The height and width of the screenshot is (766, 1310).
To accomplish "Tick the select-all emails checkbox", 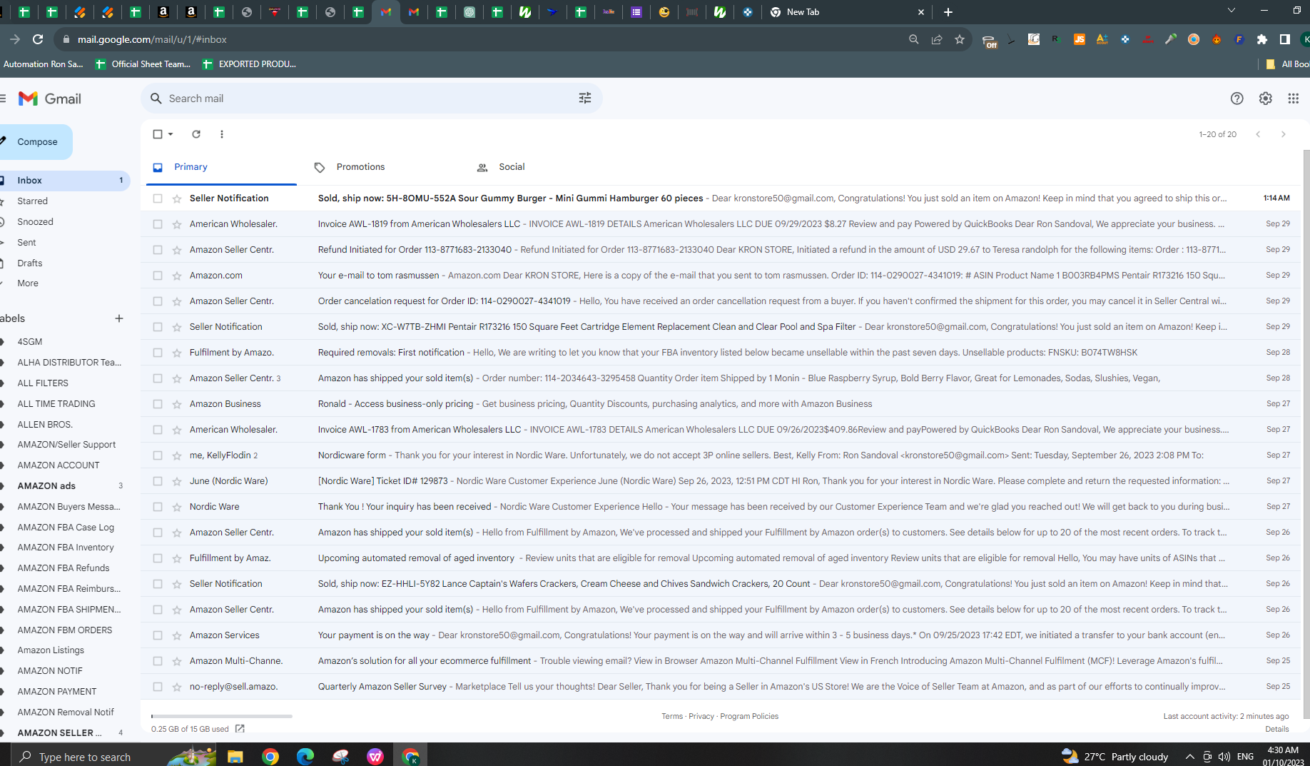I will tap(158, 134).
